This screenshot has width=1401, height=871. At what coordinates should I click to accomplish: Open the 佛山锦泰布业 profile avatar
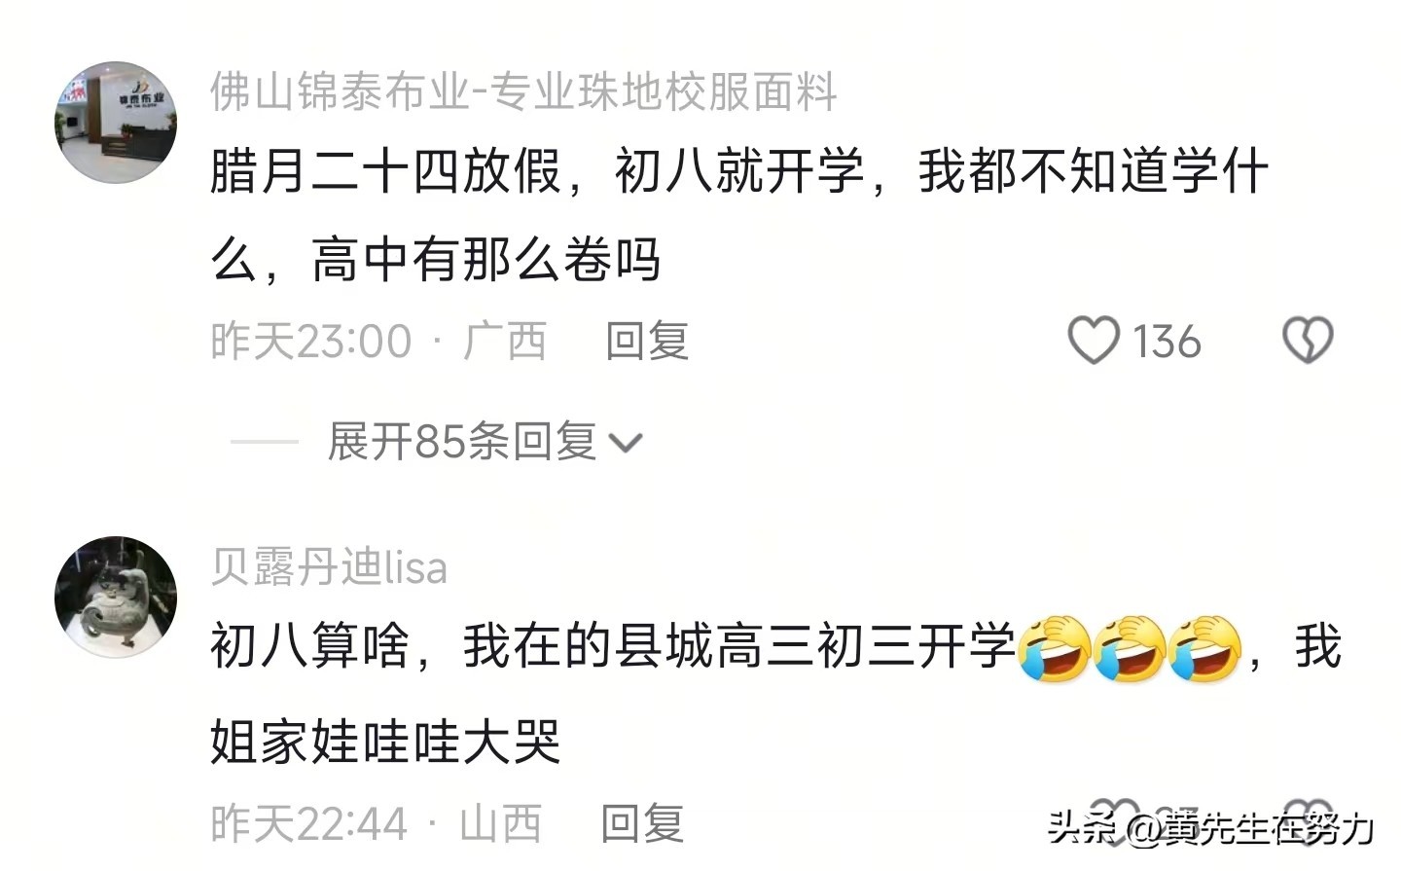[116, 123]
